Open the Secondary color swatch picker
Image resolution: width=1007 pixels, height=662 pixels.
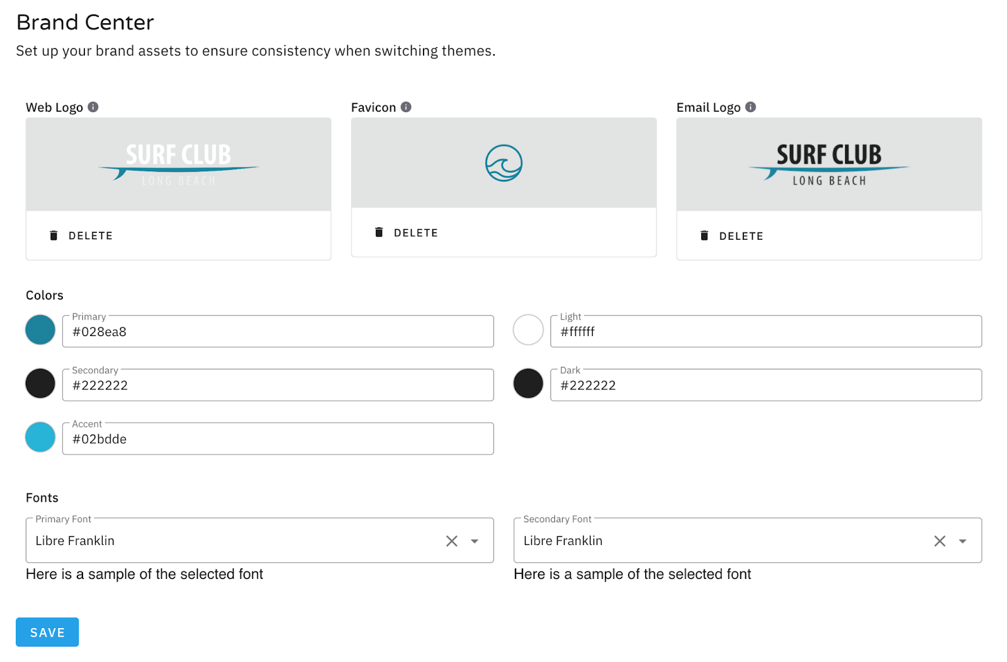(x=40, y=383)
